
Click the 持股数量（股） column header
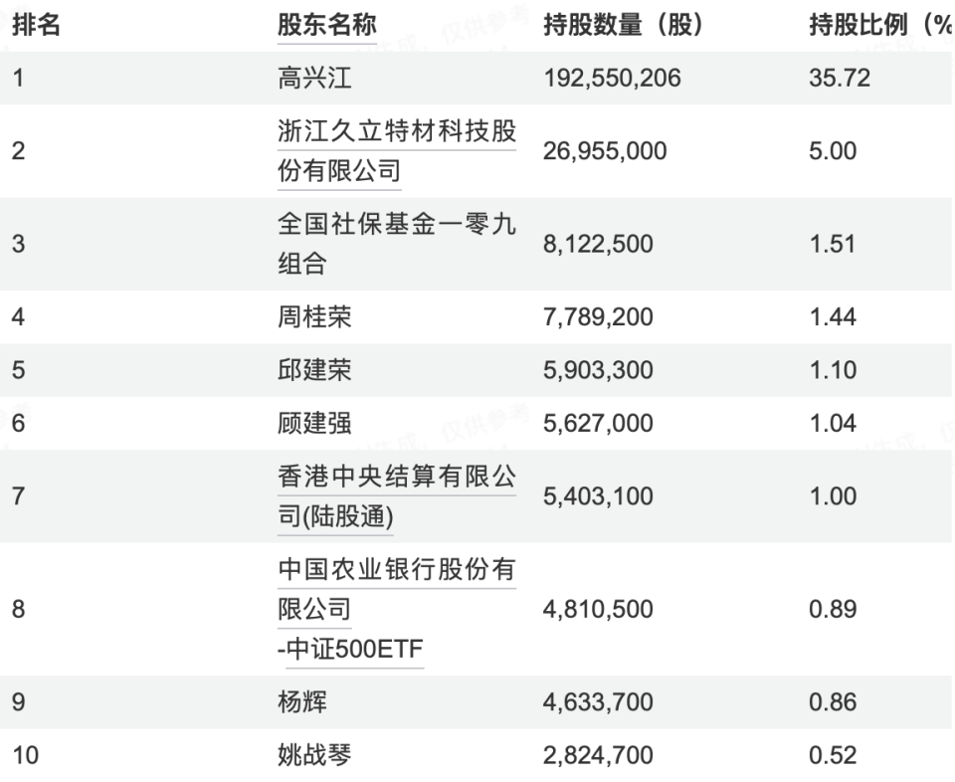pos(624,25)
